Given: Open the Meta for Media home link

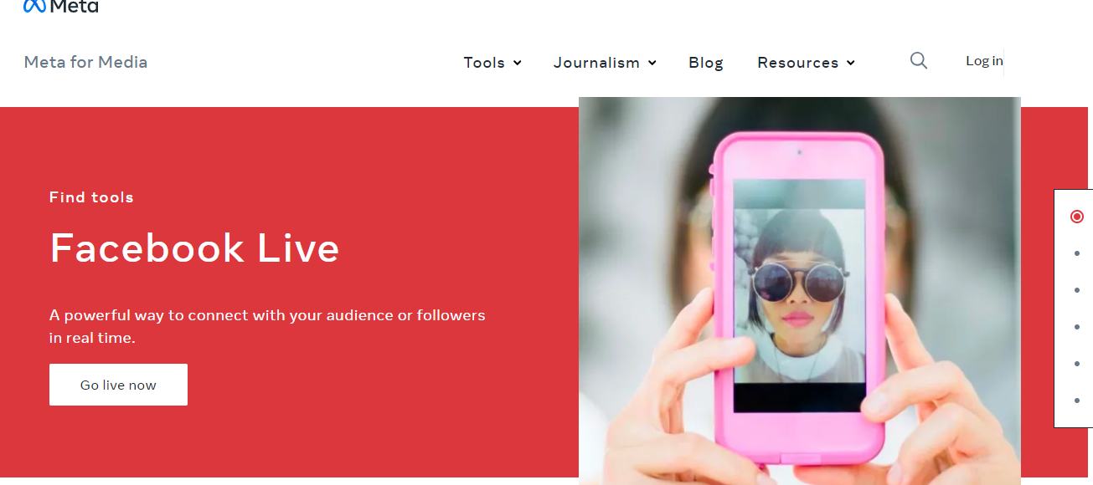Looking at the screenshot, I should [x=85, y=62].
